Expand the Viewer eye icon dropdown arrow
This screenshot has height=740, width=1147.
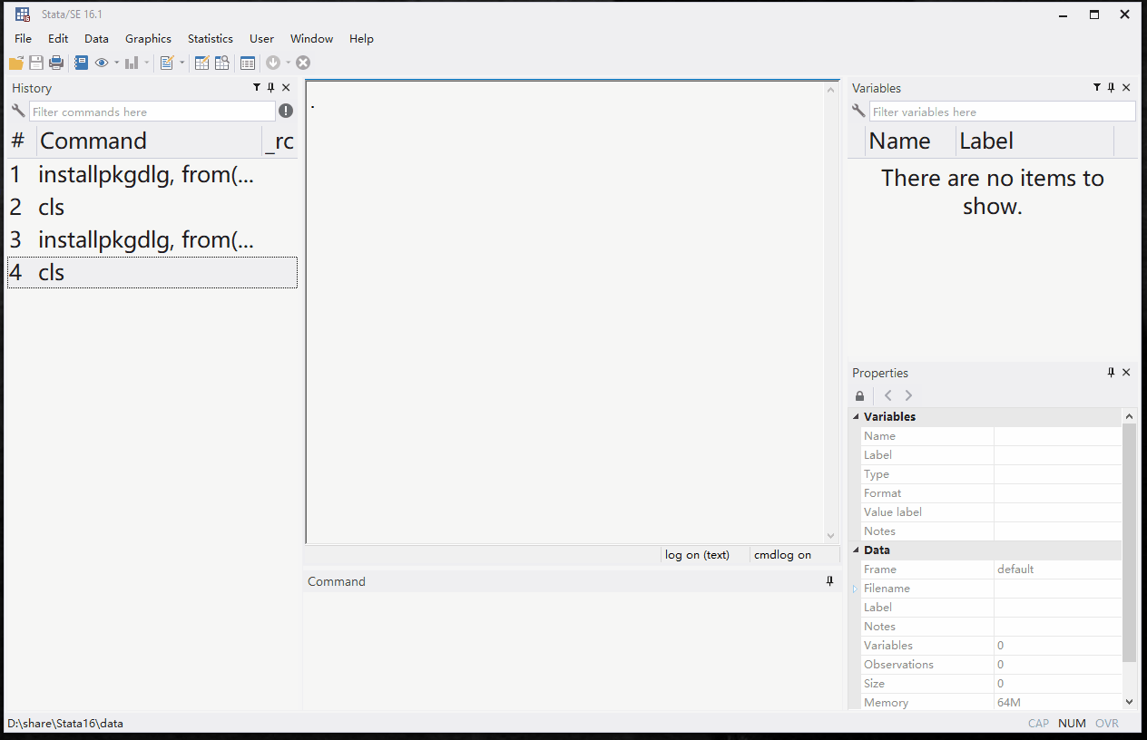coord(116,63)
